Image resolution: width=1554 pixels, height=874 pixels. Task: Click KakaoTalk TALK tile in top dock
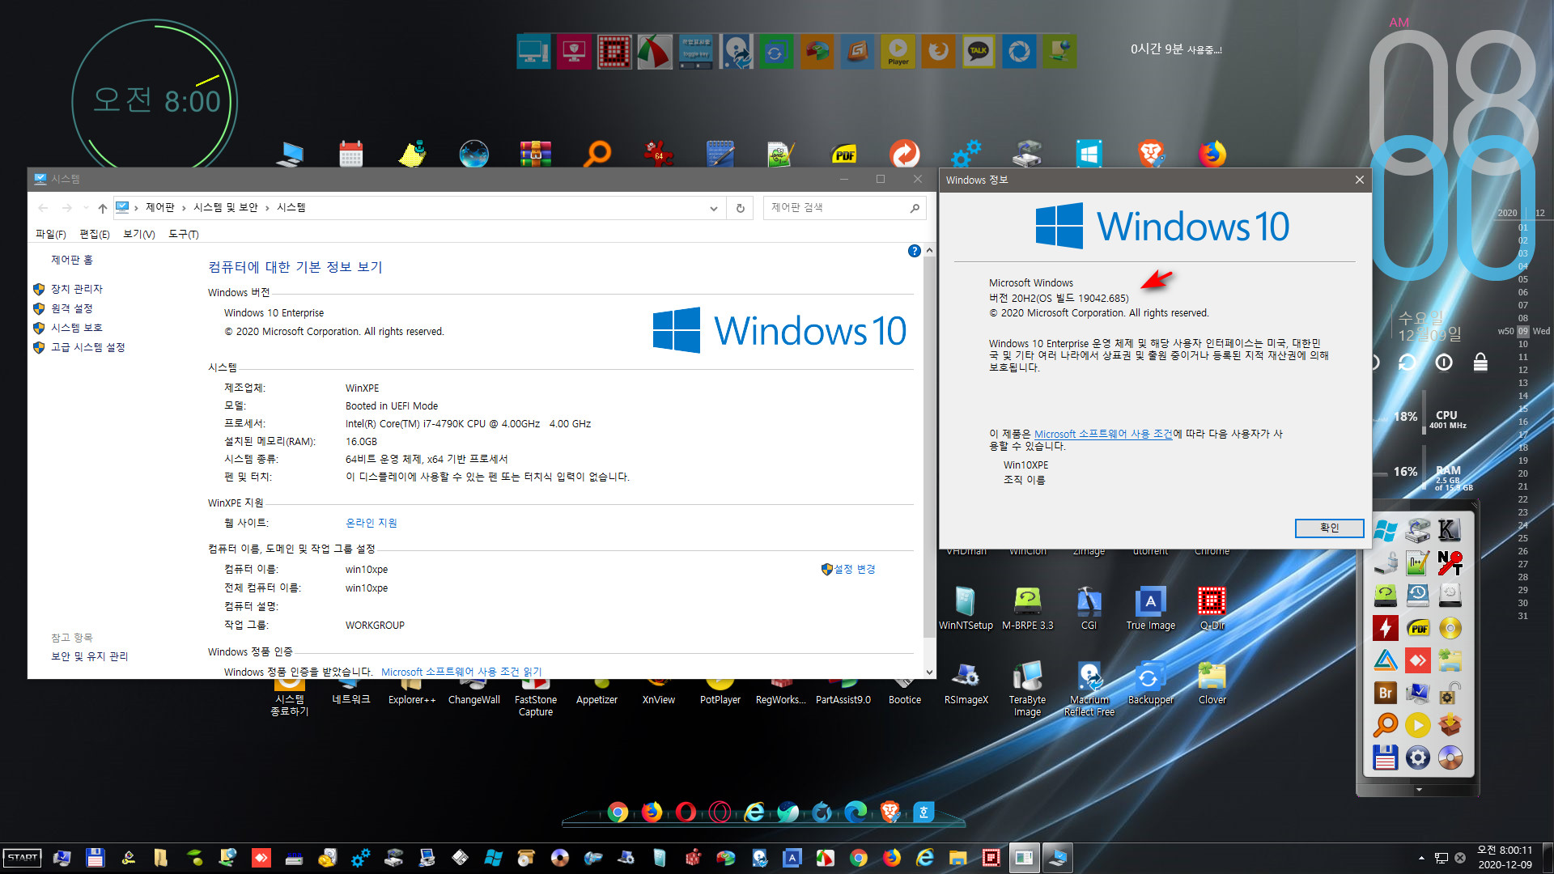point(979,52)
